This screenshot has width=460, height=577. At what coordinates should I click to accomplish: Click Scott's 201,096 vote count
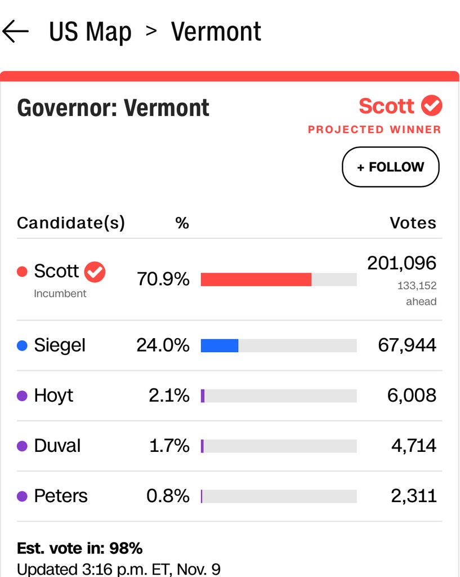click(401, 263)
